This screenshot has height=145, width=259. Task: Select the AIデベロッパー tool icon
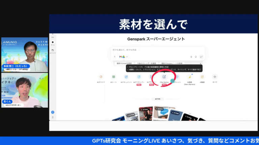pos(139,77)
